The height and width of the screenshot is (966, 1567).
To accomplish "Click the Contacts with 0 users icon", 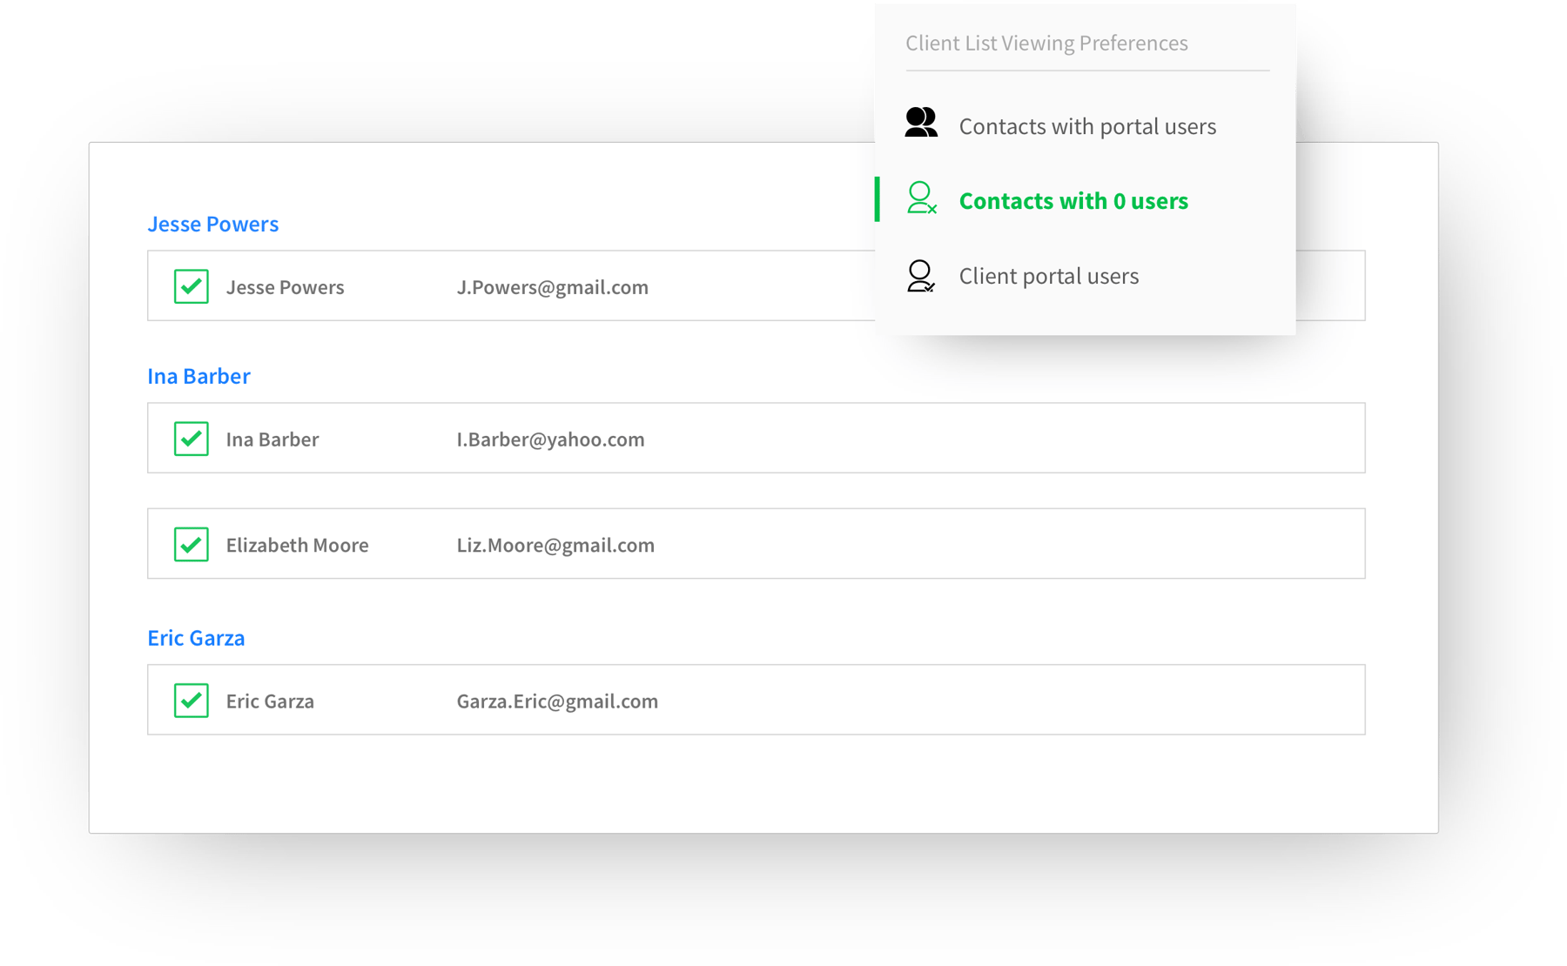I will click(921, 198).
